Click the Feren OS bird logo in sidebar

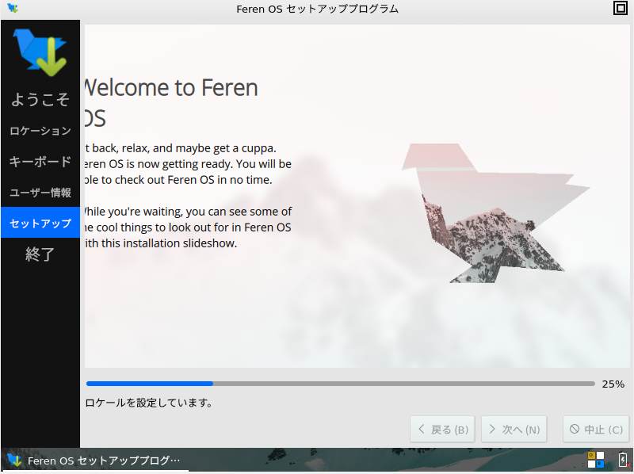pyautogui.click(x=40, y=52)
